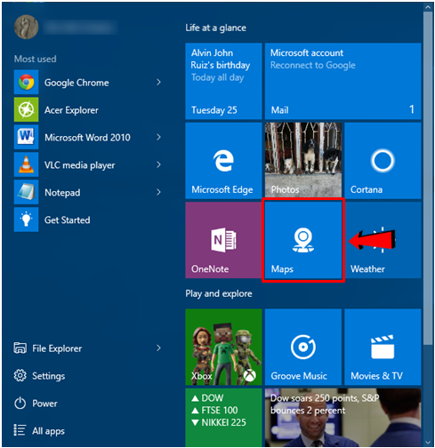The height and width of the screenshot is (448, 435).
Task: Open the Money tile showing DOW and FTSE
Action: 223,418
